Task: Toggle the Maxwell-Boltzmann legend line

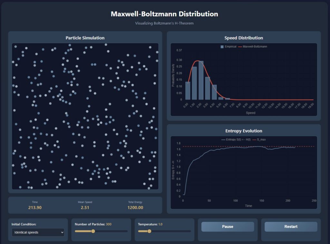Action: tap(240, 47)
